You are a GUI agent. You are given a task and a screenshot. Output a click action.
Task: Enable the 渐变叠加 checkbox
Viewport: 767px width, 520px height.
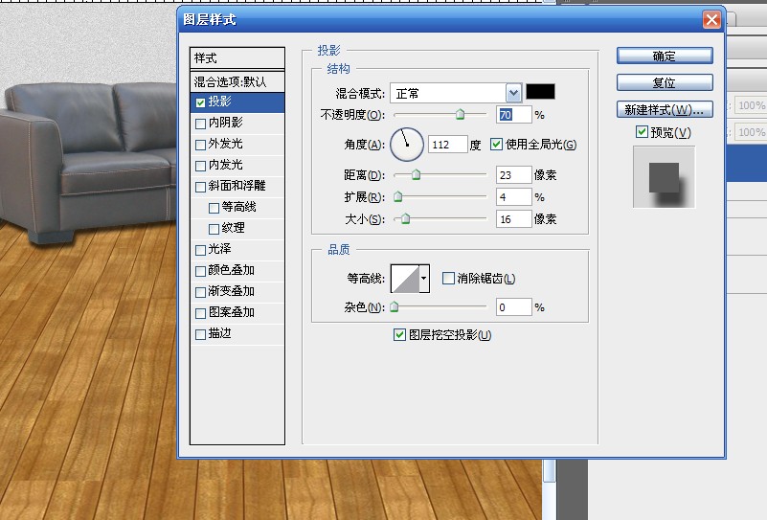(x=200, y=292)
